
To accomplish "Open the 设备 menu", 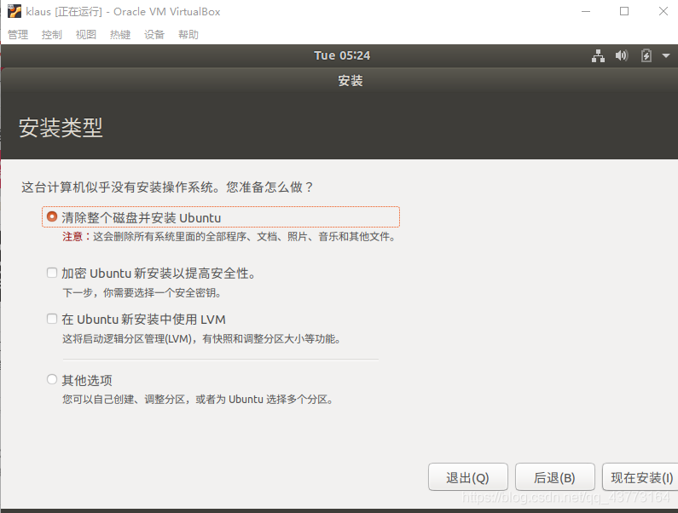I will [154, 35].
